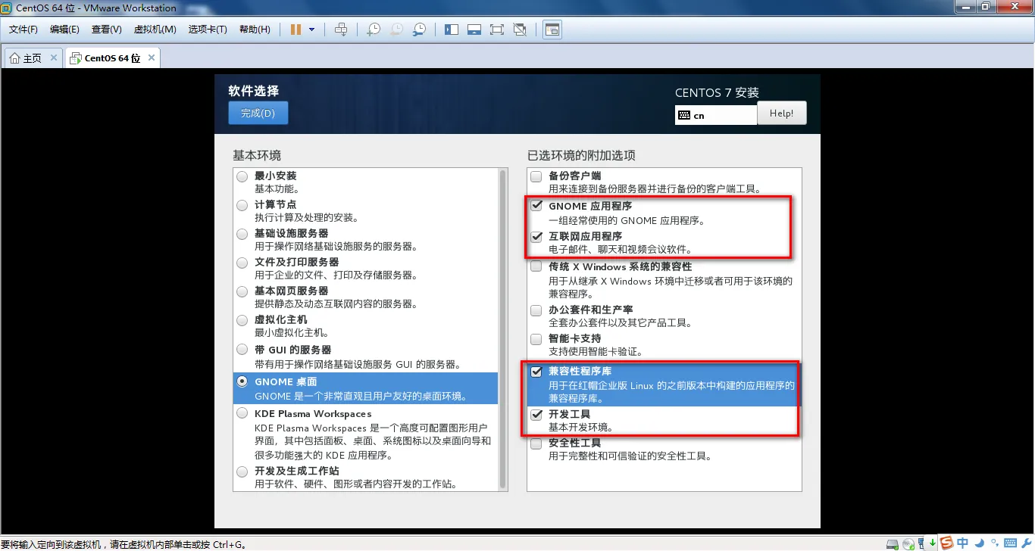Click the CentOS VM tab icon

click(75, 58)
